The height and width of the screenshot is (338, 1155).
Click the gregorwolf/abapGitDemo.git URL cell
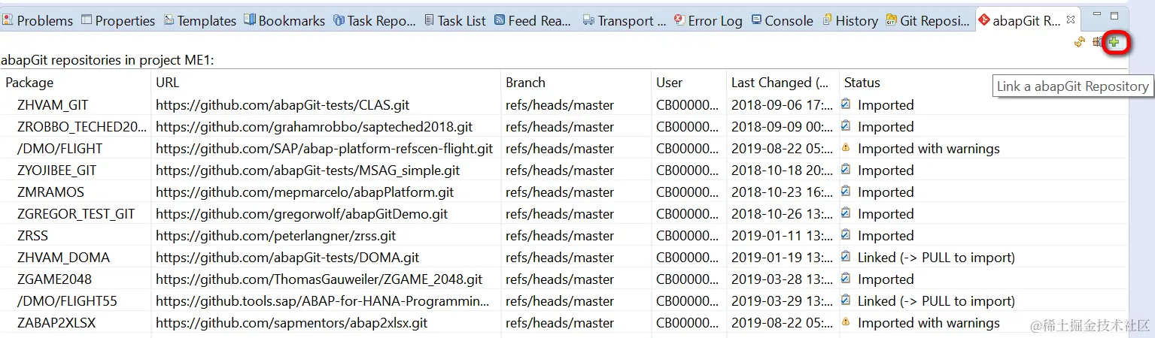302,214
